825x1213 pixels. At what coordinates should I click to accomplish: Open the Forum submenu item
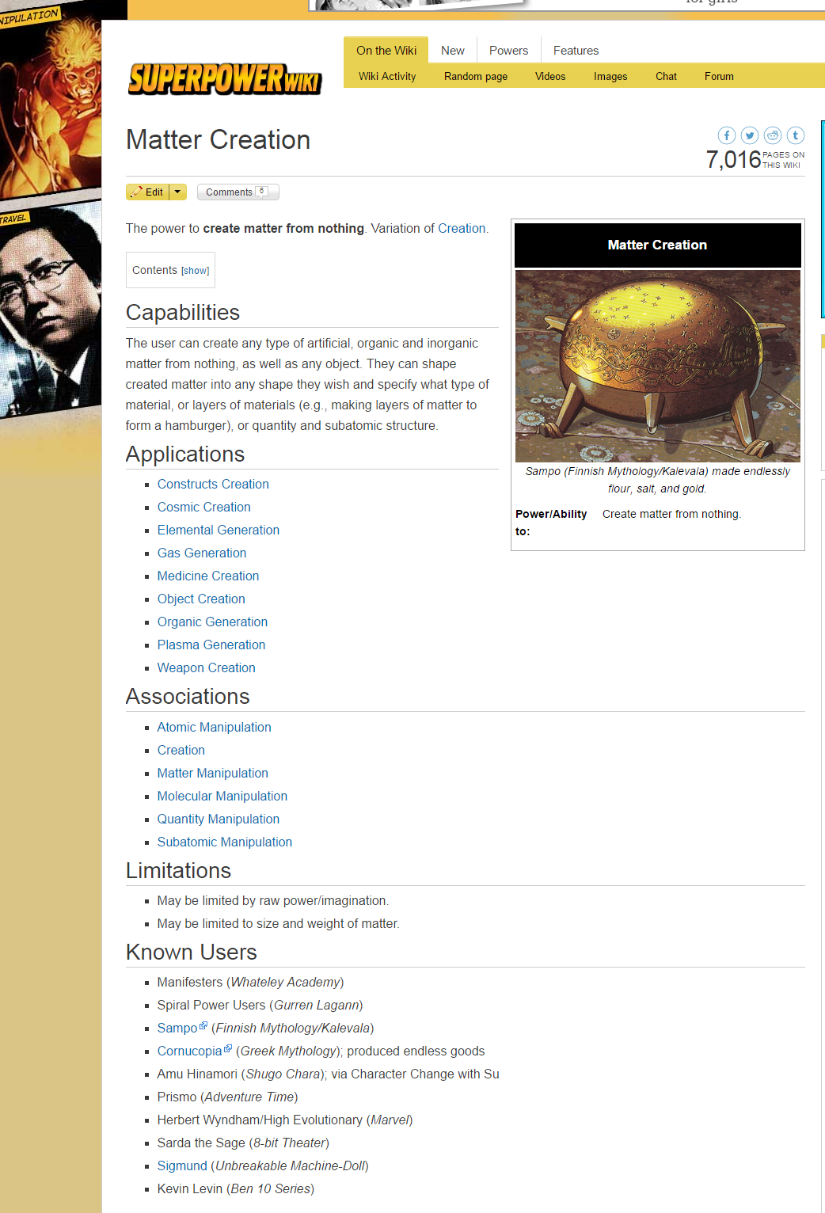click(x=719, y=76)
